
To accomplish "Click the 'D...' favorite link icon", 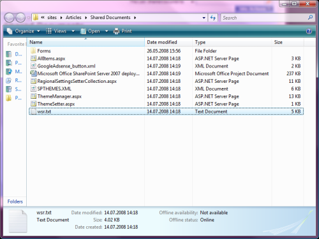I will click(9, 54).
